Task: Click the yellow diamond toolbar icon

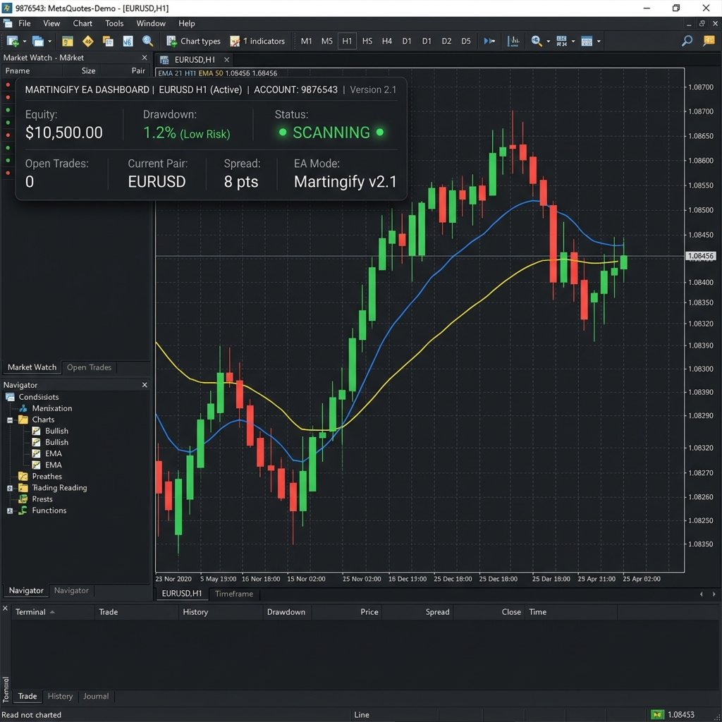Action: [88, 41]
